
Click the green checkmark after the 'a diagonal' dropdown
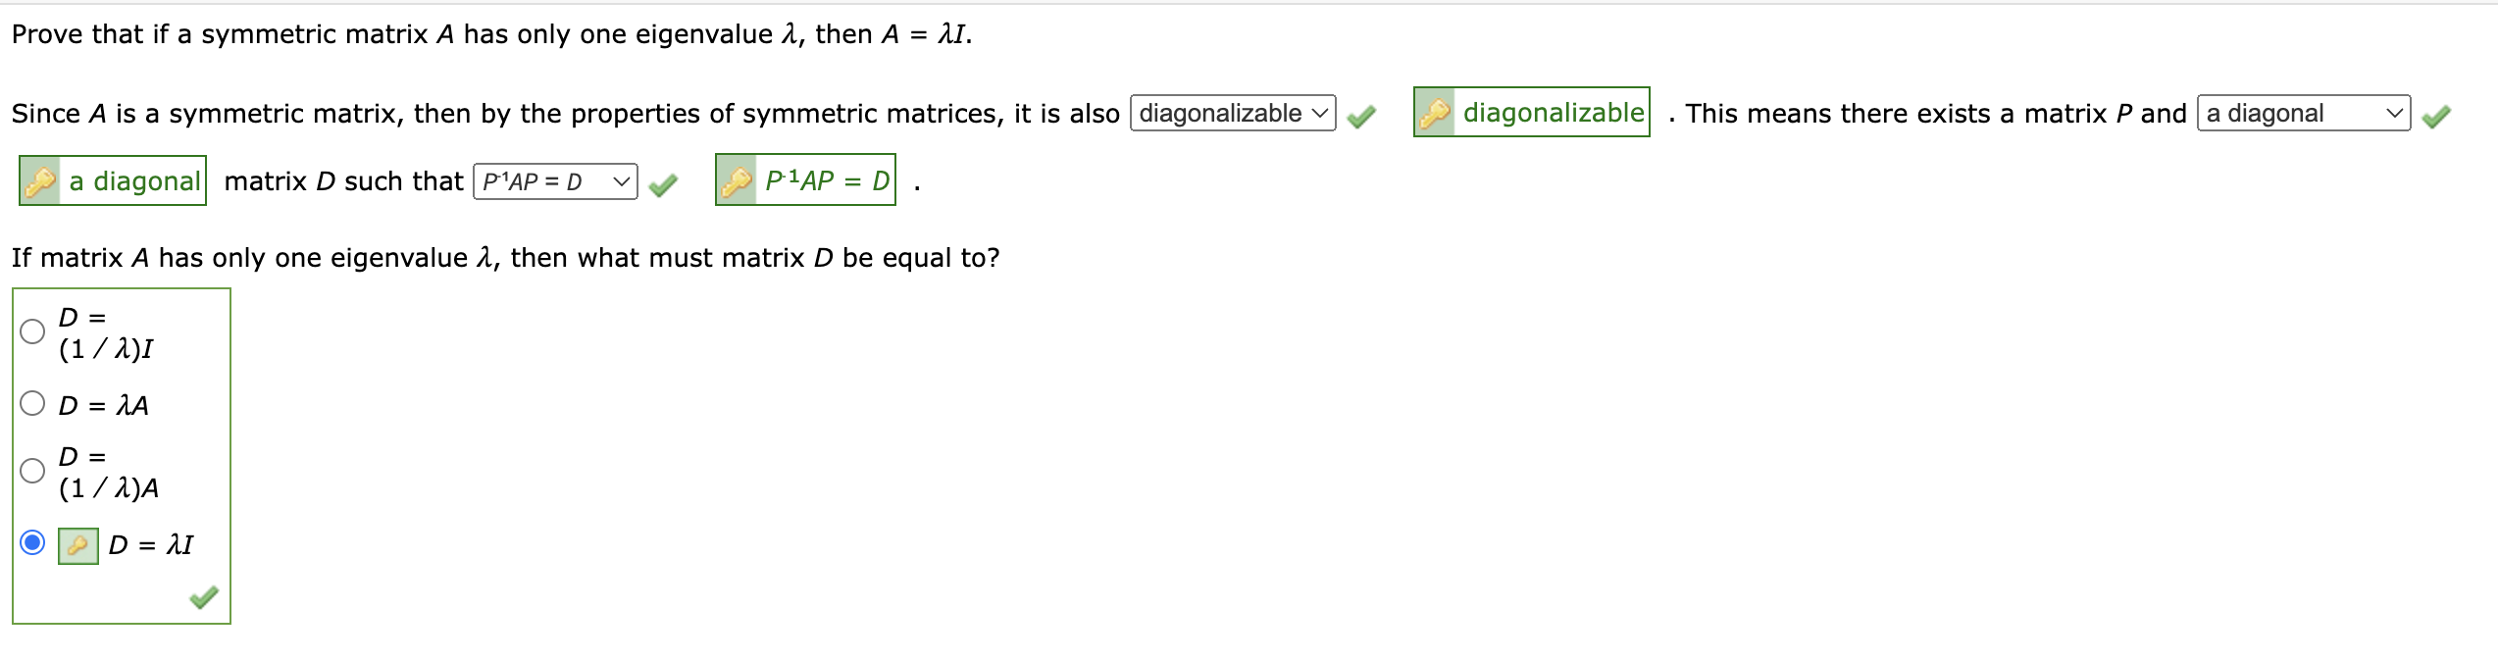[x=2438, y=115]
